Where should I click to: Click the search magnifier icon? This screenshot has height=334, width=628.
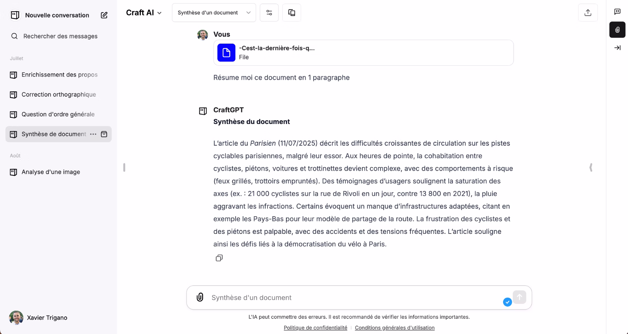coord(14,36)
